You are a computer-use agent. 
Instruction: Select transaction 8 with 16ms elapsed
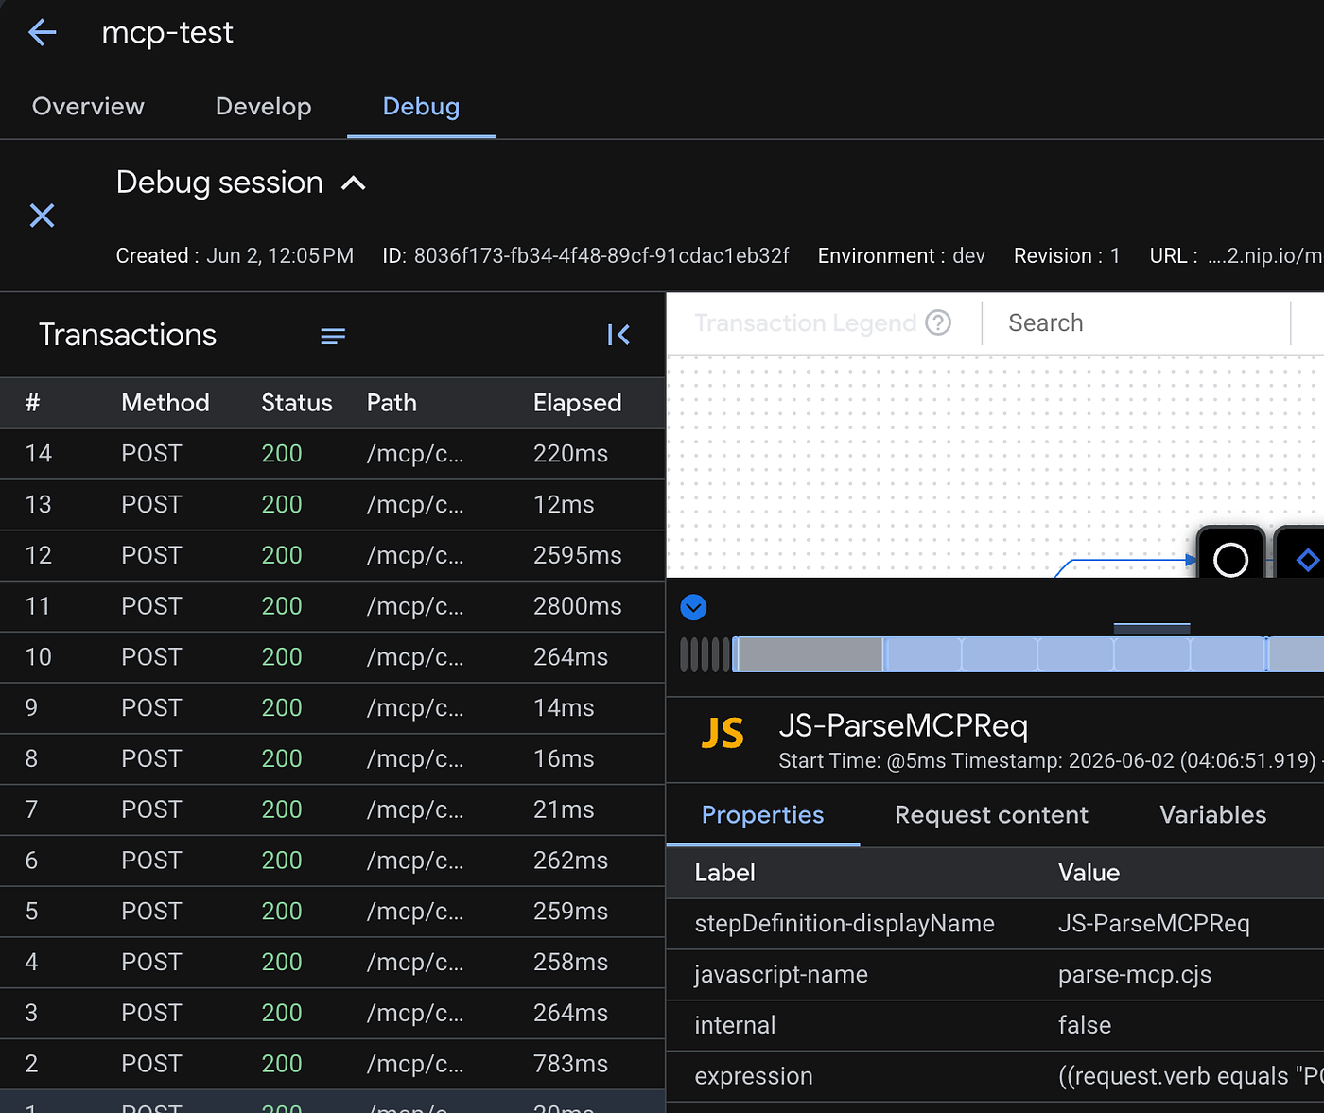click(332, 759)
